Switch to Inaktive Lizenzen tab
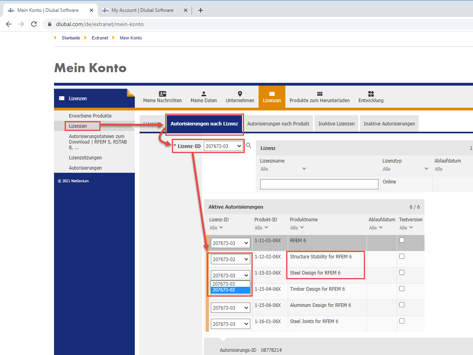Screen dimensions: 473x355 (336, 123)
